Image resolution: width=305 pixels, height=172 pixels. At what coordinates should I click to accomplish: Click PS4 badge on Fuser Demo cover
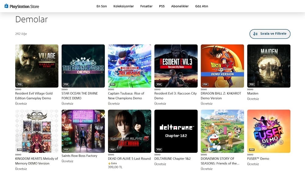point(252,149)
